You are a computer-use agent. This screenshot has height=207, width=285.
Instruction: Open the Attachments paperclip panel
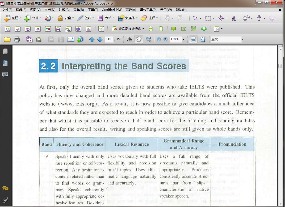(5, 200)
